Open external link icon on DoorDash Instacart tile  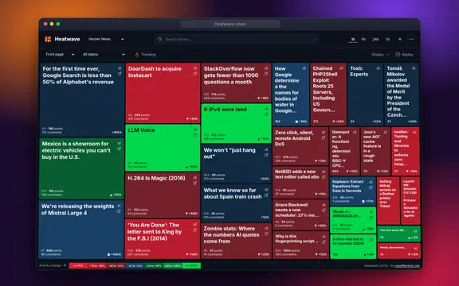click(x=195, y=74)
